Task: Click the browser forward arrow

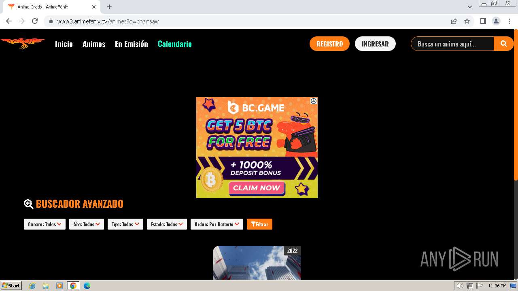Action: tap(22, 21)
